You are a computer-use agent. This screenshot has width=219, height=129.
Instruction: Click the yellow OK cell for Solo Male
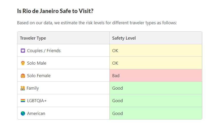[x=156, y=63]
